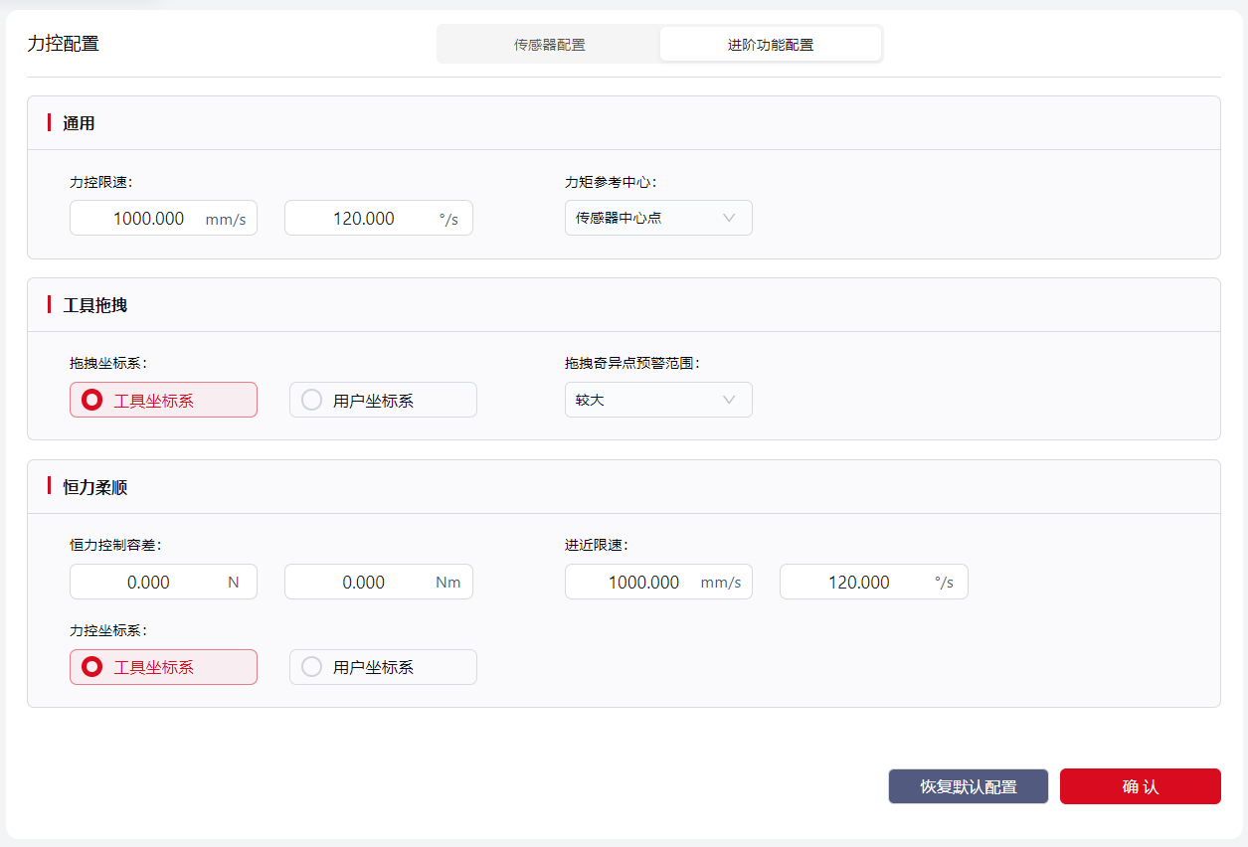Focus the 恒力控制容差 torque field in Nm
Screen dimensions: 1248x847
[x=364, y=583]
